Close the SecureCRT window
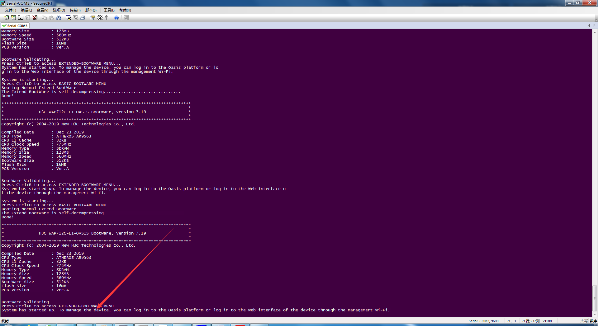 pyautogui.click(x=589, y=3)
